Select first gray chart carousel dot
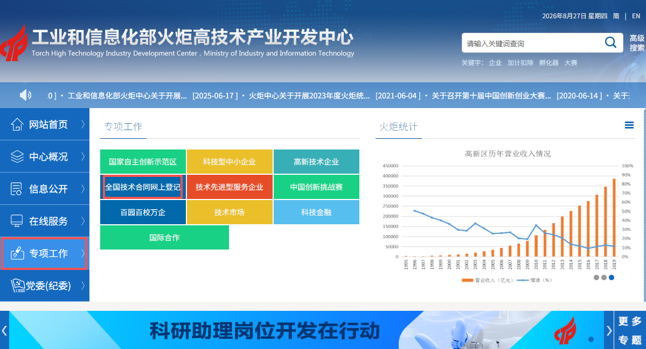The height and width of the screenshot is (349, 646). 596,277
